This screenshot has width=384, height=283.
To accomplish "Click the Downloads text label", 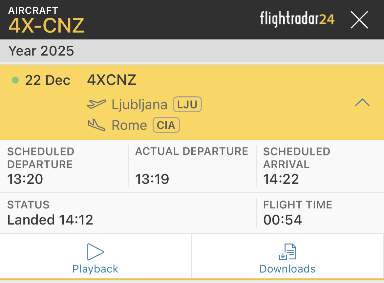I will pyautogui.click(x=288, y=269).
